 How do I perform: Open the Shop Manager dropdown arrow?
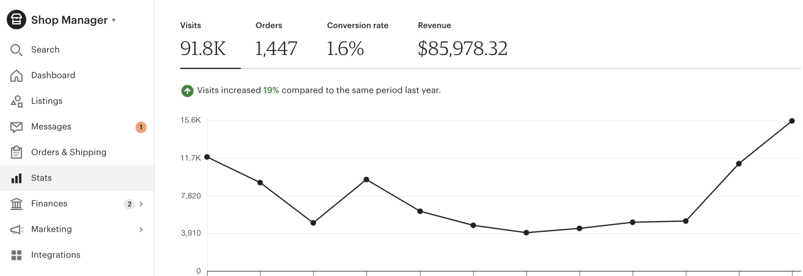click(113, 21)
